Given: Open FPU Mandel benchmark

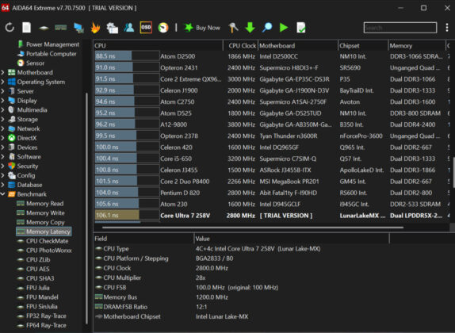Looking at the screenshot, I should point(38,297).
